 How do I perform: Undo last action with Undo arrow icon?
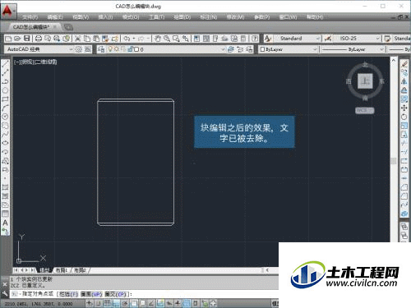[x=127, y=39]
